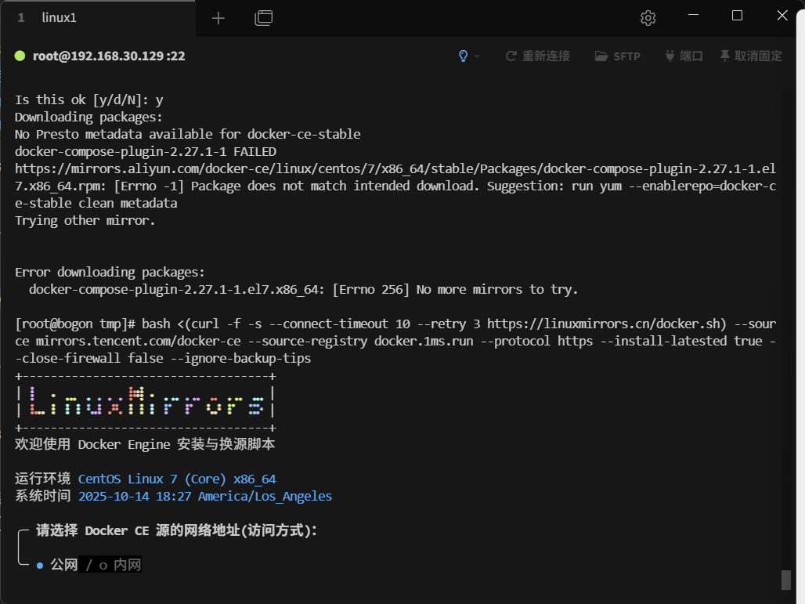Open tab overview via stacked-windows icon
This screenshot has width=805, height=604.
264,17
